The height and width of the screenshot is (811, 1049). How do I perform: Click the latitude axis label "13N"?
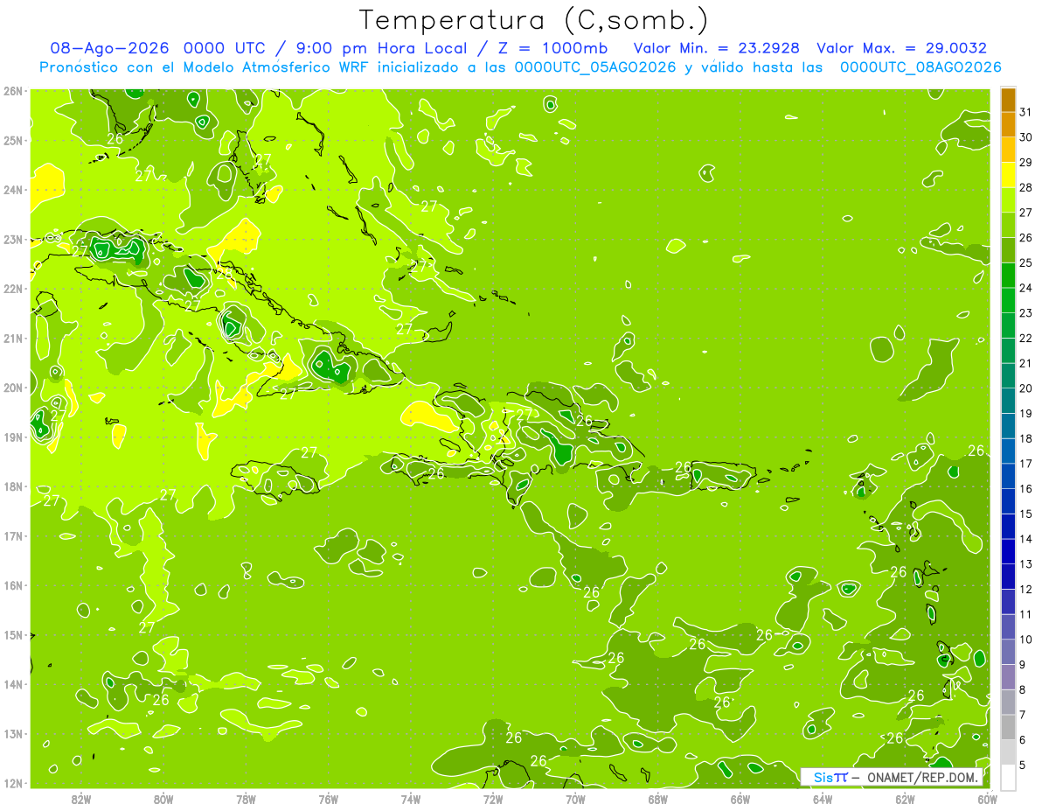pyautogui.click(x=13, y=734)
